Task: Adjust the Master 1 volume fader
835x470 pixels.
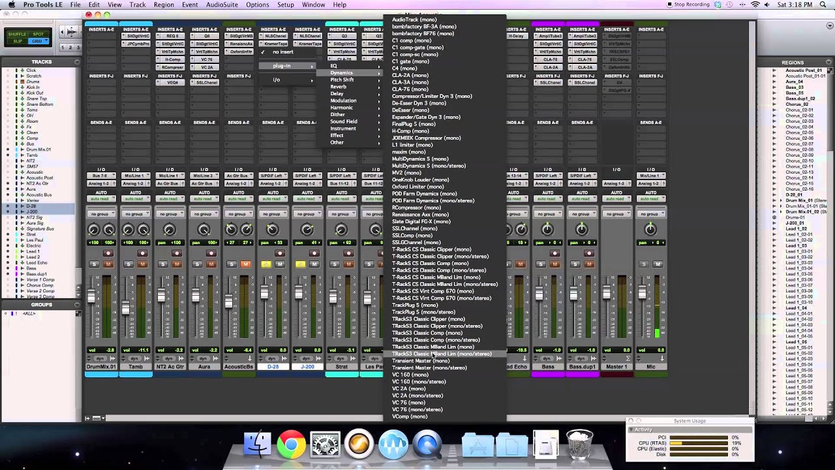Action: [x=608, y=293]
